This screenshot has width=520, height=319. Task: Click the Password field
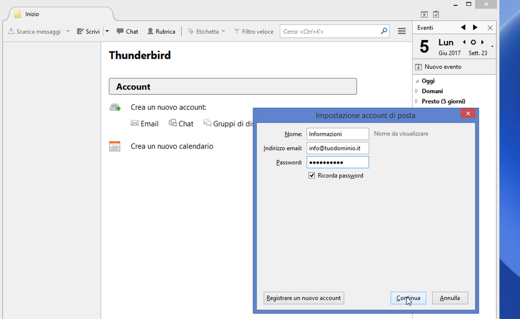338,162
